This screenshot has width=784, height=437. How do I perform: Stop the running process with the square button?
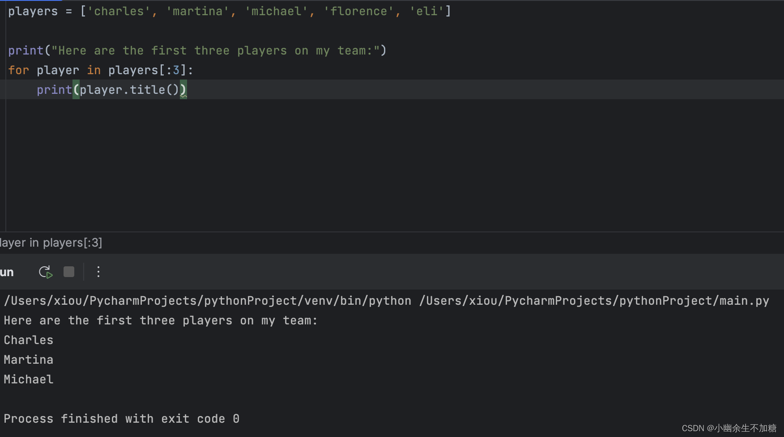[69, 272]
